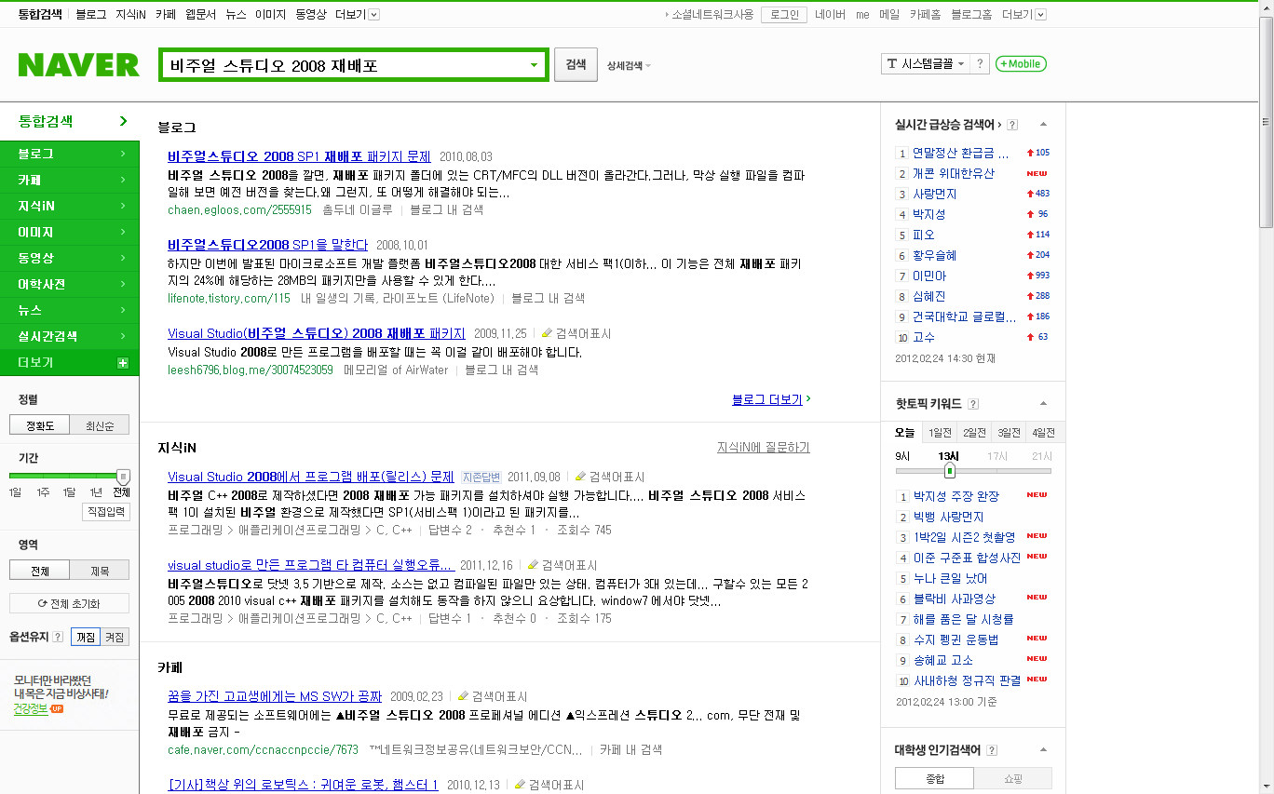Open the 시스템글꼴 font dropdown

click(x=926, y=63)
